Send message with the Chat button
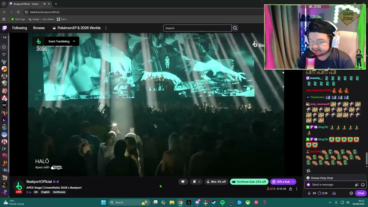This screenshot has width=368, height=207. pyautogui.click(x=361, y=193)
